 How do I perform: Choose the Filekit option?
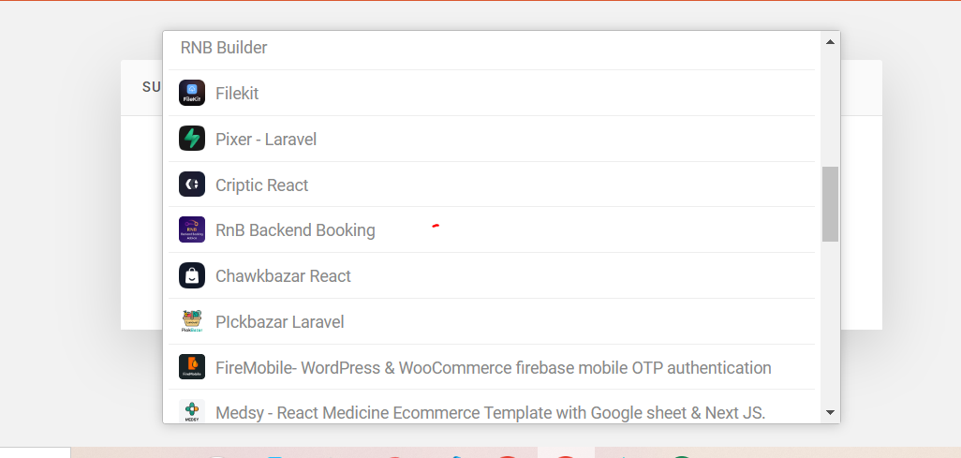492,94
